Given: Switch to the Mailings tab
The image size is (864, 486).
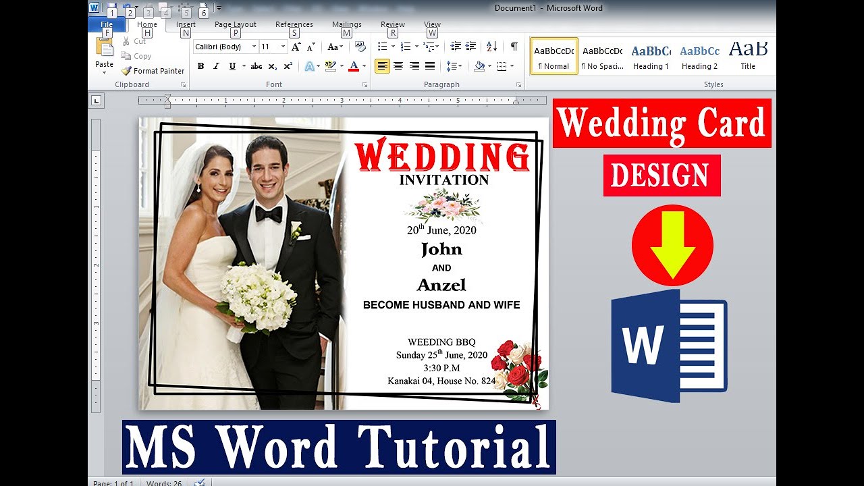Looking at the screenshot, I should coord(346,24).
